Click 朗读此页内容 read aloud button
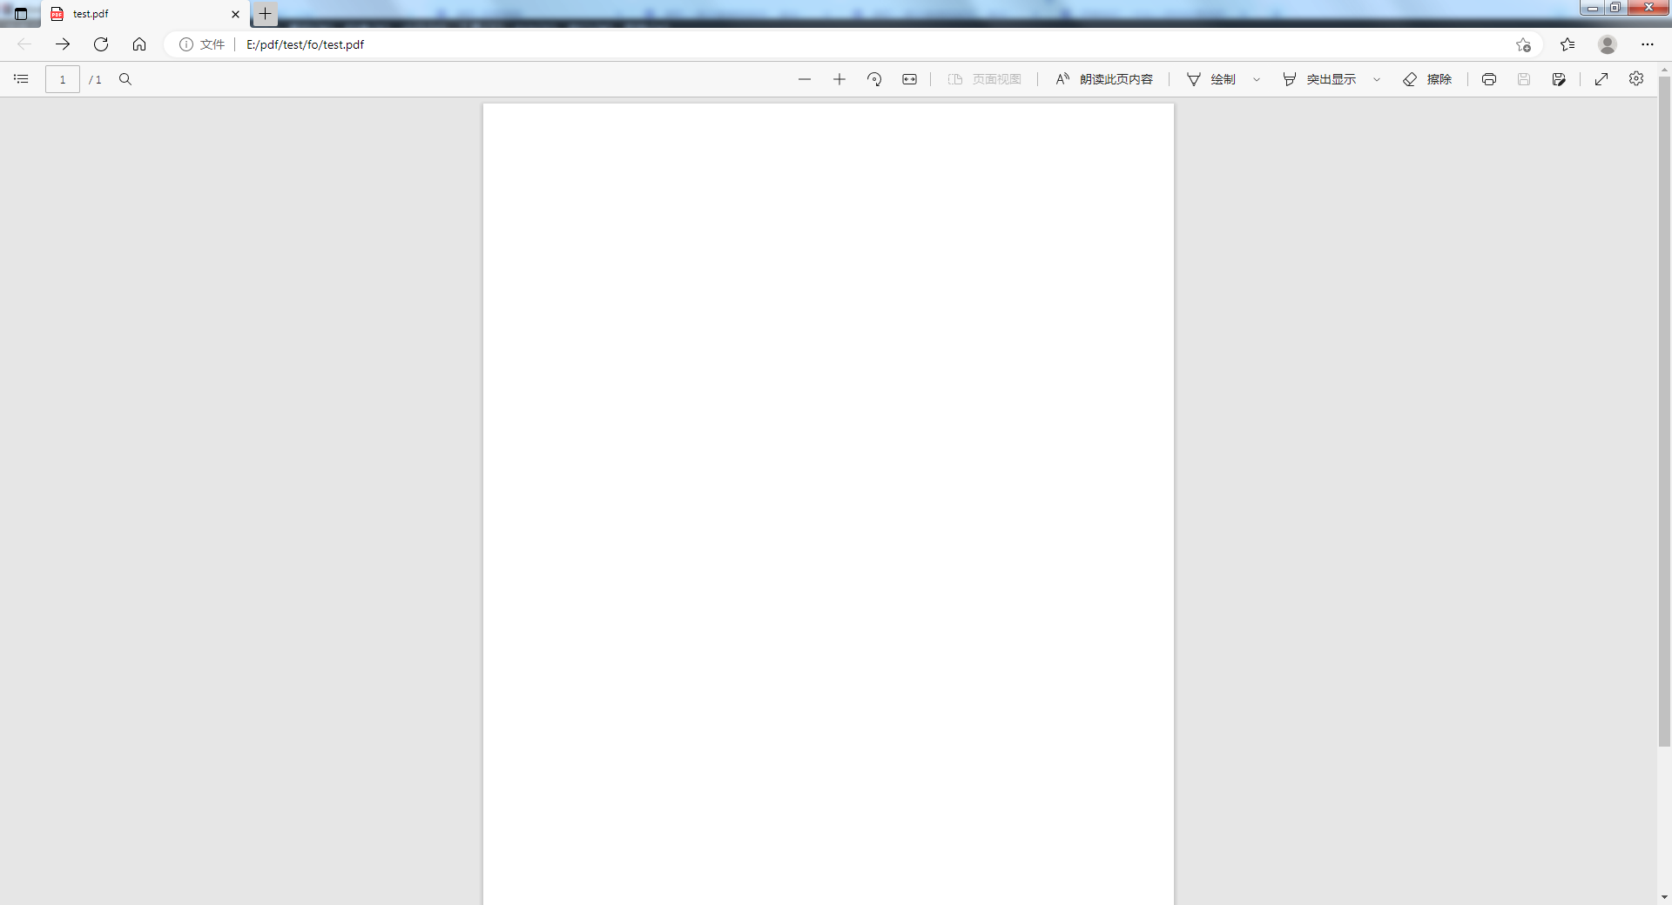1672x905 pixels. click(1104, 79)
